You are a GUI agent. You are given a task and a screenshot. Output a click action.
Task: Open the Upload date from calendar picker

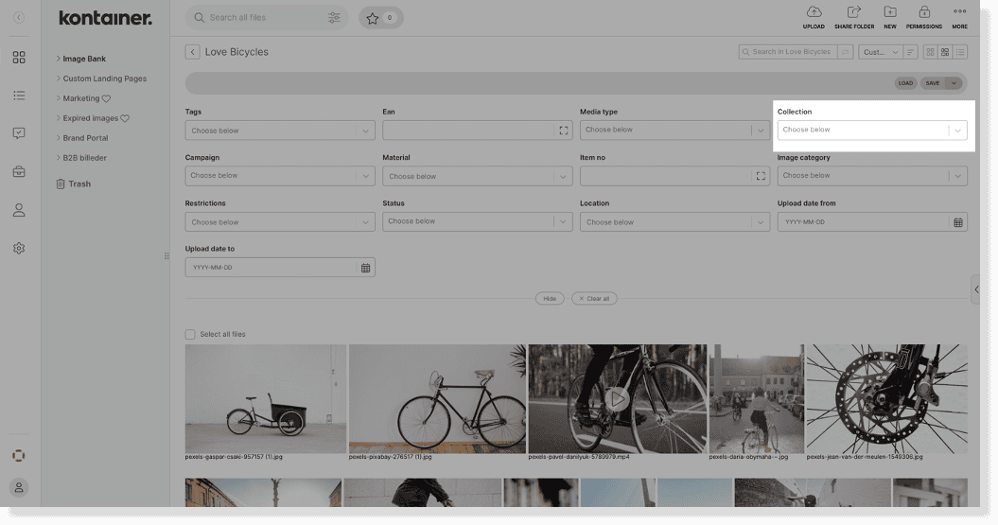pos(957,222)
